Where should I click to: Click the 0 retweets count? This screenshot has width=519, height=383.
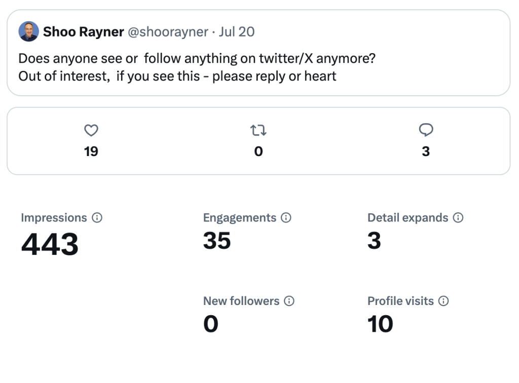[258, 151]
